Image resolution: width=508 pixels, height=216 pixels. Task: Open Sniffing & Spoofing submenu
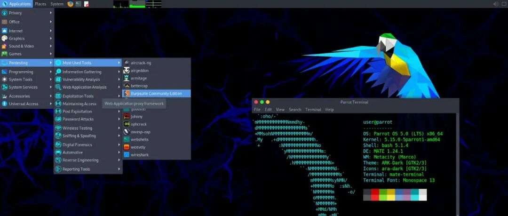click(x=88, y=136)
